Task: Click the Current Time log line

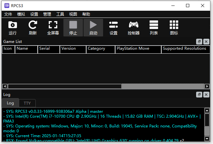Action: (x=42, y=136)
